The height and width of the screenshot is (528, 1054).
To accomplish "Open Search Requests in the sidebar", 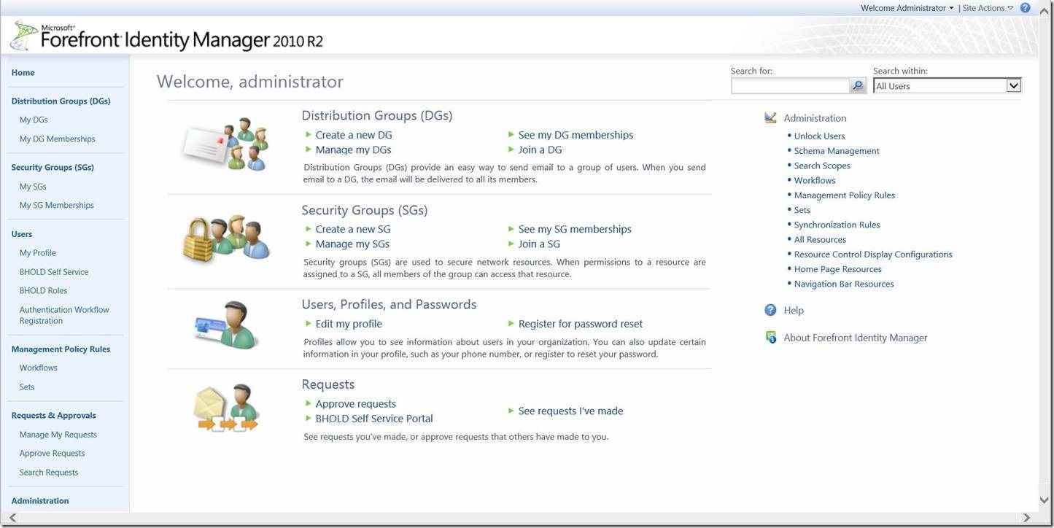I will pyautogui.click(x=49, y=472).
